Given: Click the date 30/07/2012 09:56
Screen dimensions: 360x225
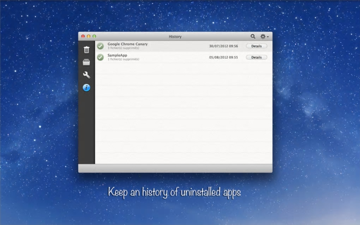Looking at the screenshot, I should [x=223, y=46].
